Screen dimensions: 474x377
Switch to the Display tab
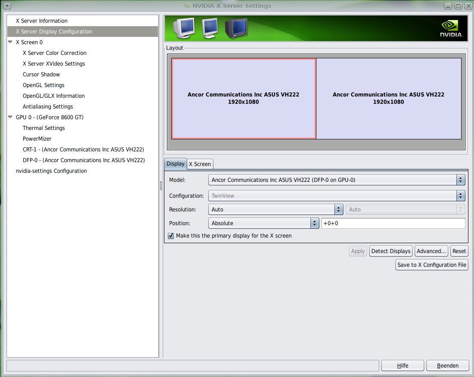(x=175, y=164)
